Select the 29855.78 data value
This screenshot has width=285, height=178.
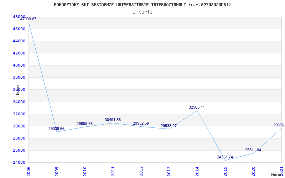pyautogui.click(x=84, y=124)
